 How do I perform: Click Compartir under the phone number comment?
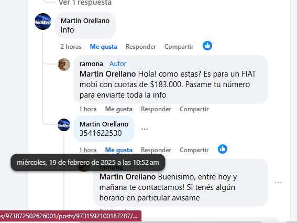click(x=194, y=150)
